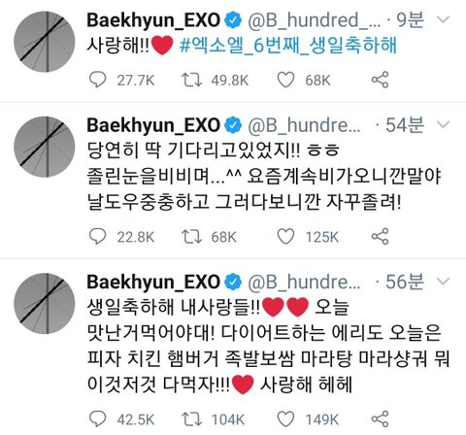Retweet the tweet with 49.8K retweets
The width and height of the screenshot is (466, 435).
point(191,80)
